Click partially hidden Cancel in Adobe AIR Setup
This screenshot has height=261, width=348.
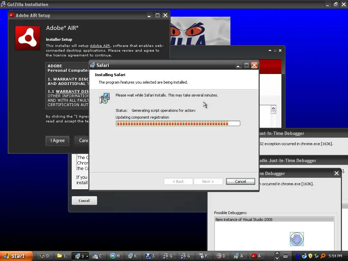(82, 140)
